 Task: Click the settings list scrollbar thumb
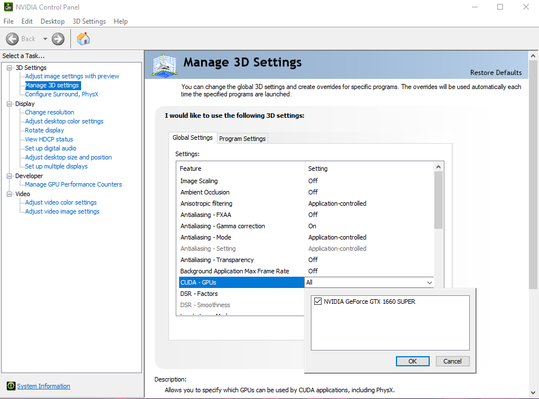point(438,200)
